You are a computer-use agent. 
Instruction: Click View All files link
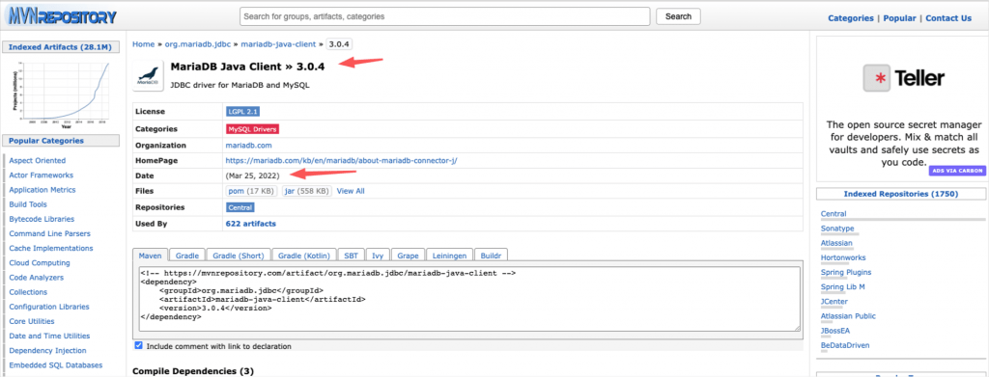coord(351,191)
